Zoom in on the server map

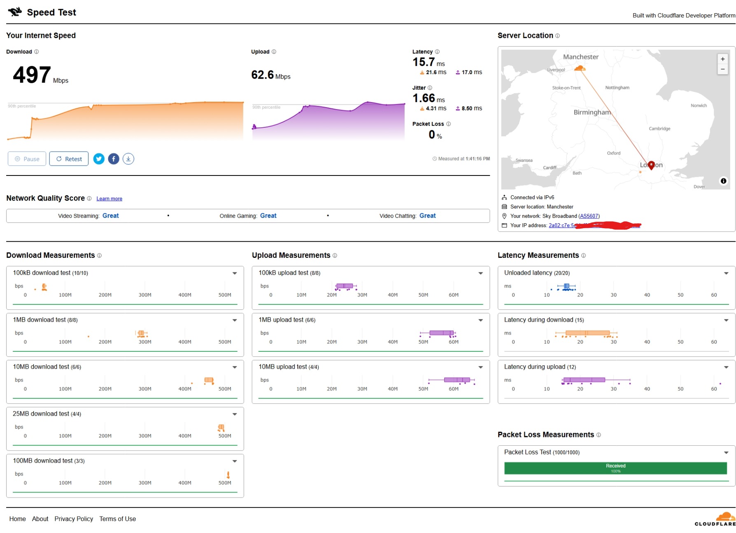[722, 59]
